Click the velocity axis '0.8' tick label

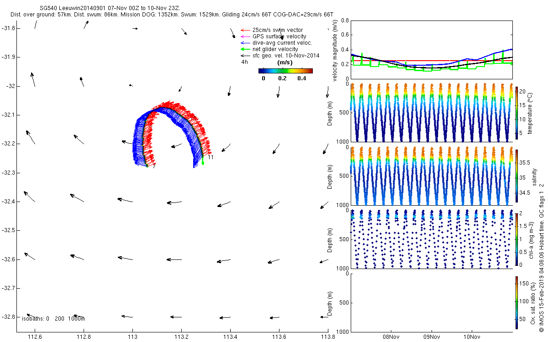coord(345,21)
